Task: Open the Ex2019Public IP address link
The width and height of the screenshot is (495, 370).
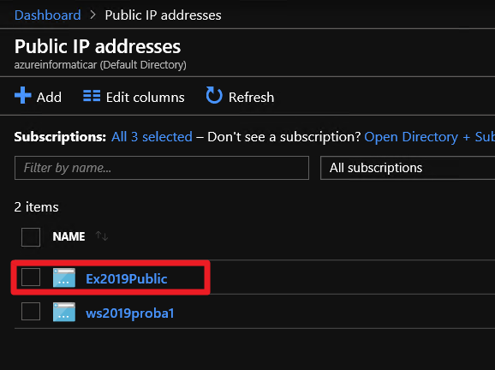Action: (x=127, y=279)
